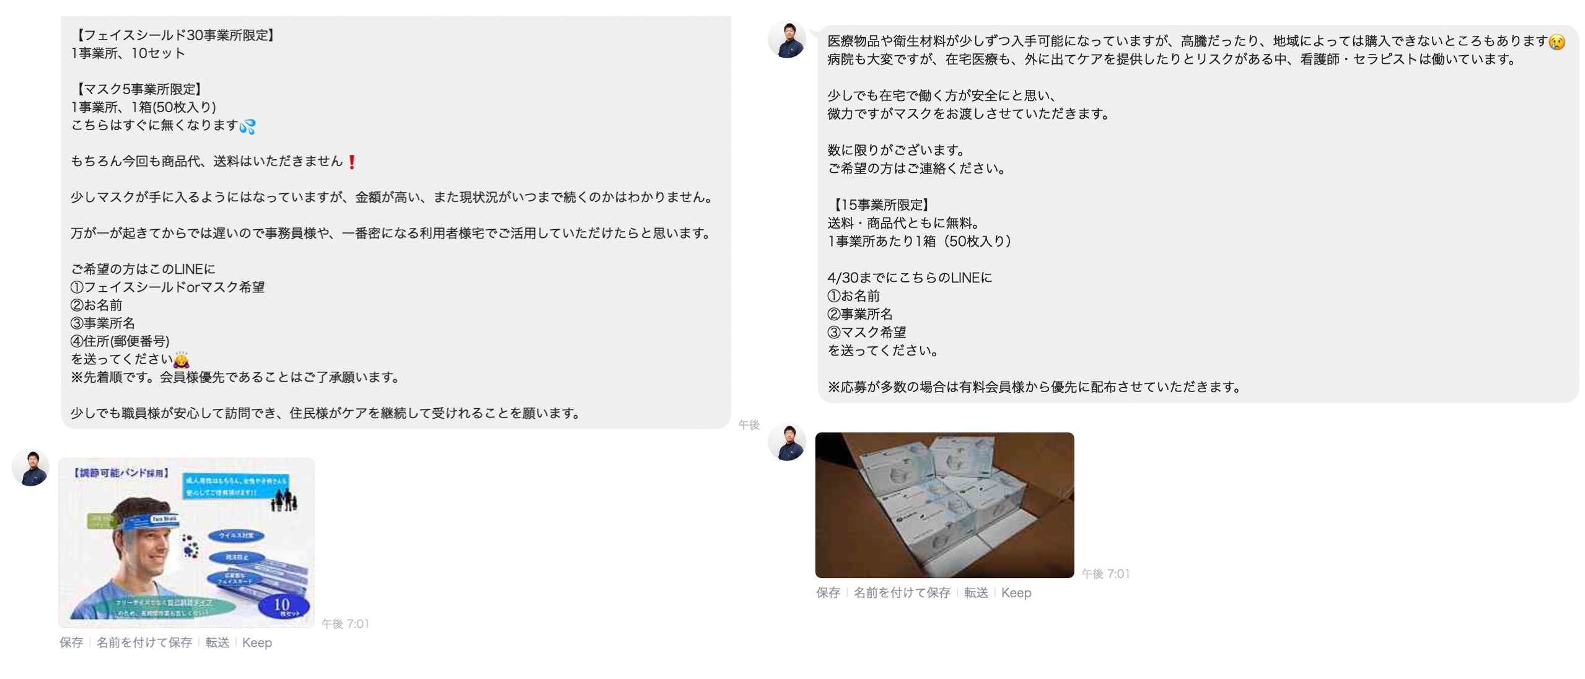Click 保存 under the face shield image
Screen dimensions: 1585x679
click(x=71, y=642)
